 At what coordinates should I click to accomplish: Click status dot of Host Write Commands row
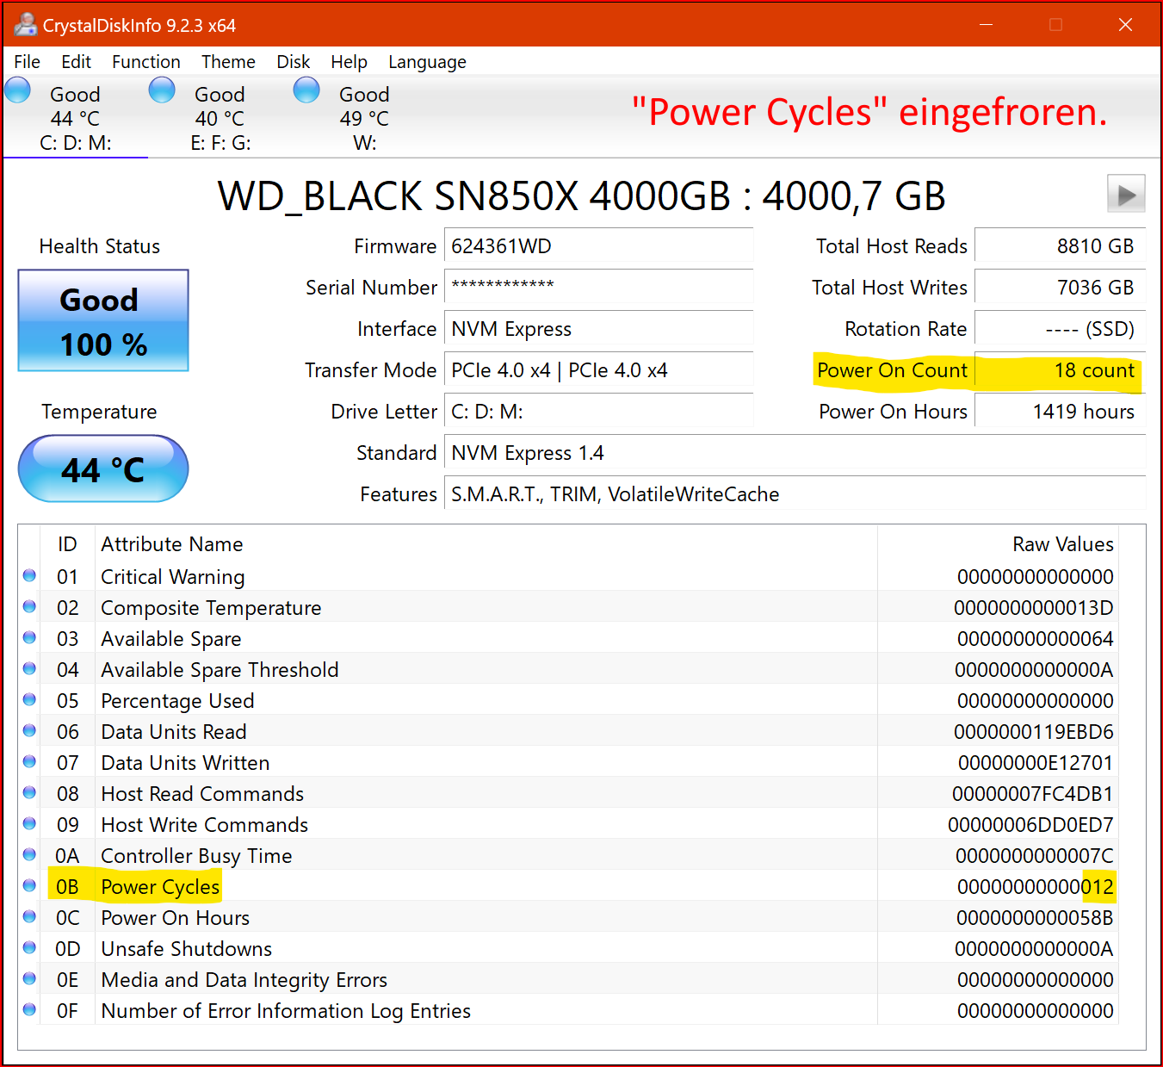[29, 823]
